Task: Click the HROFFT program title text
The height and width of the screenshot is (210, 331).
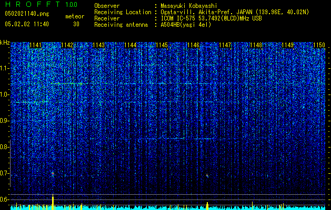Action: point(33,4)
